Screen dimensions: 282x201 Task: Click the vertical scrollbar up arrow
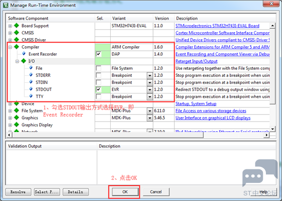[272, 26]
